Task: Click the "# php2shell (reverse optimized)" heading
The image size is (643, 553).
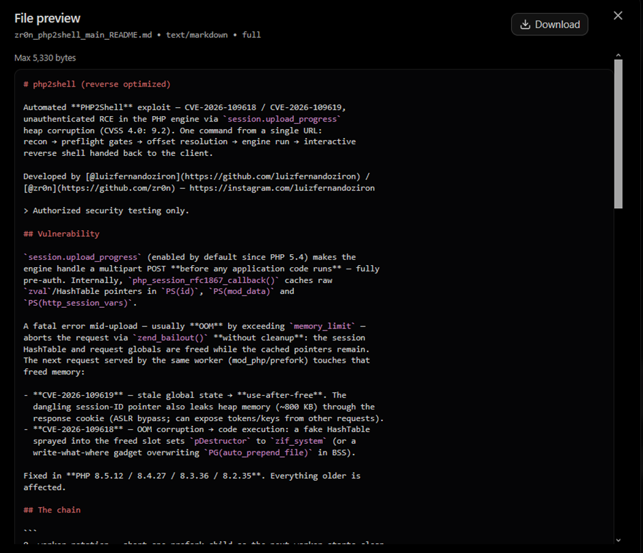Action: click(97, 84)
